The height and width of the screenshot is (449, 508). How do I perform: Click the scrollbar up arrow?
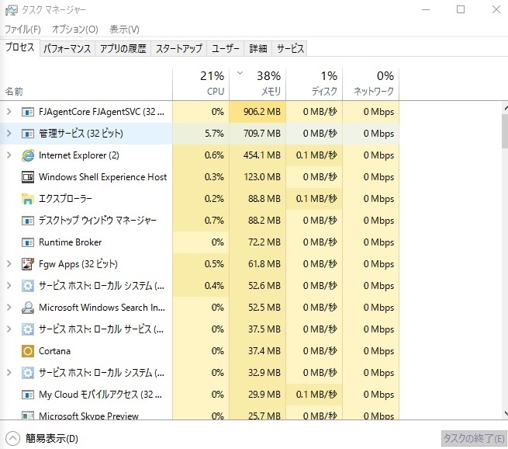tap(506, 108)
